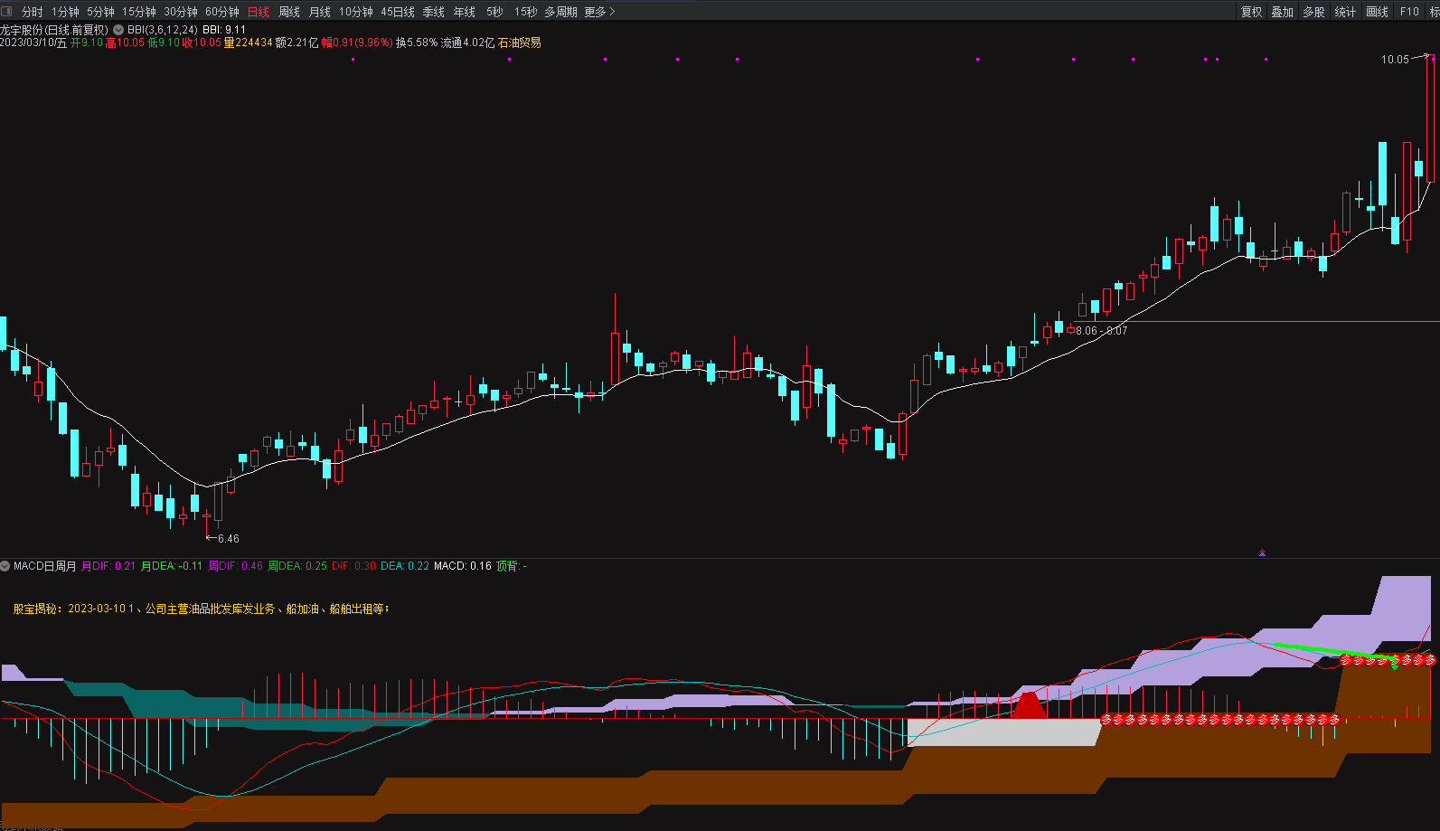Open the 多股 multi-stock view
Screen dimensions: 1440x831
pos(1313,12)
